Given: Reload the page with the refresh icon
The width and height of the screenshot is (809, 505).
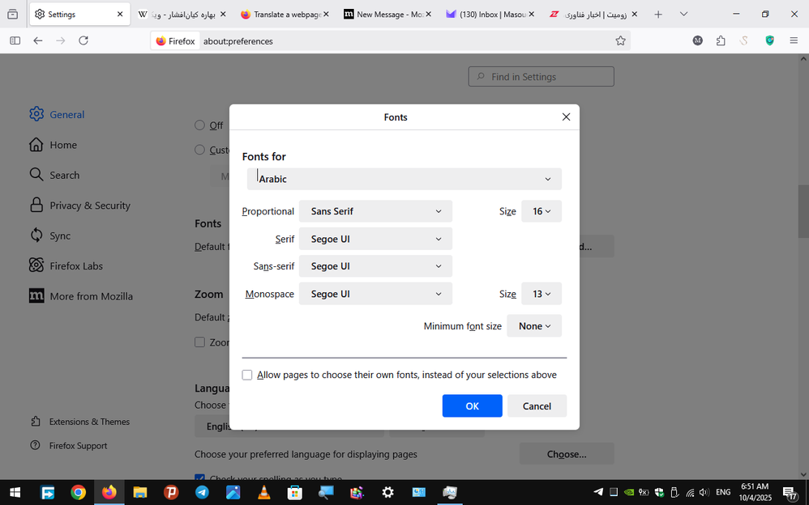Looking at the screenshot, I should pos(83,40).
